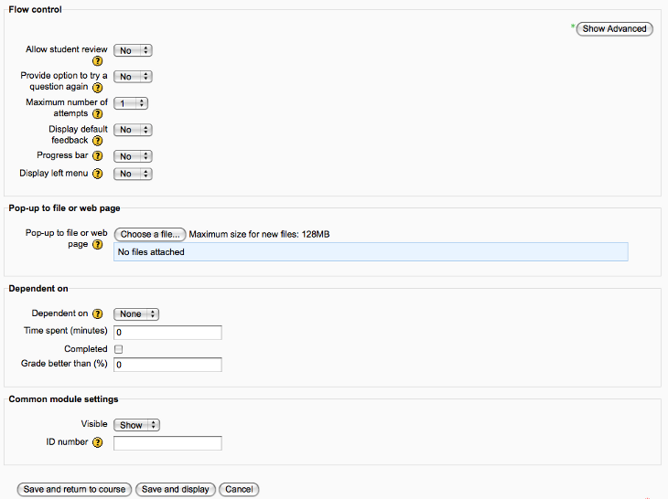Screen dimensions: 668x499
Task: Open help icon next to Progress bar
Action: click(98, 155)
